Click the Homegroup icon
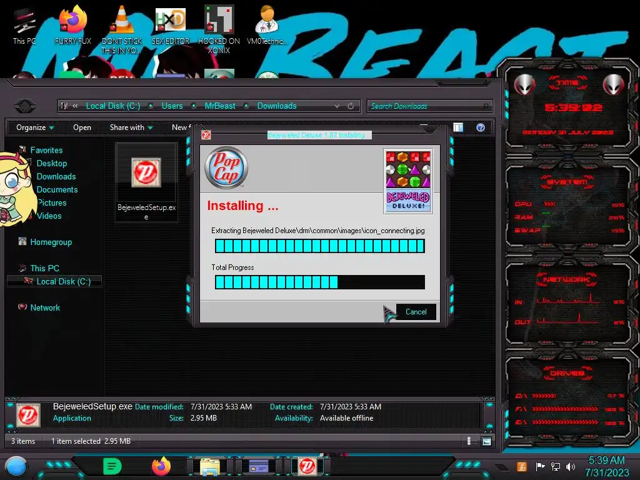Image resolution: width=640 pixels, height=480 pixels. tap(22, 241)
